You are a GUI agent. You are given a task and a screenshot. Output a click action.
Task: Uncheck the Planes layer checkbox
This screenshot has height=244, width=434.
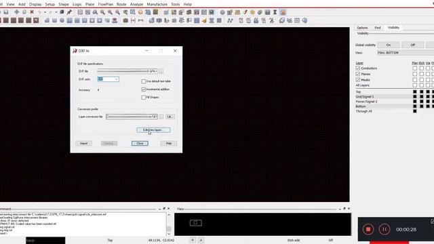tap(358, 74)
